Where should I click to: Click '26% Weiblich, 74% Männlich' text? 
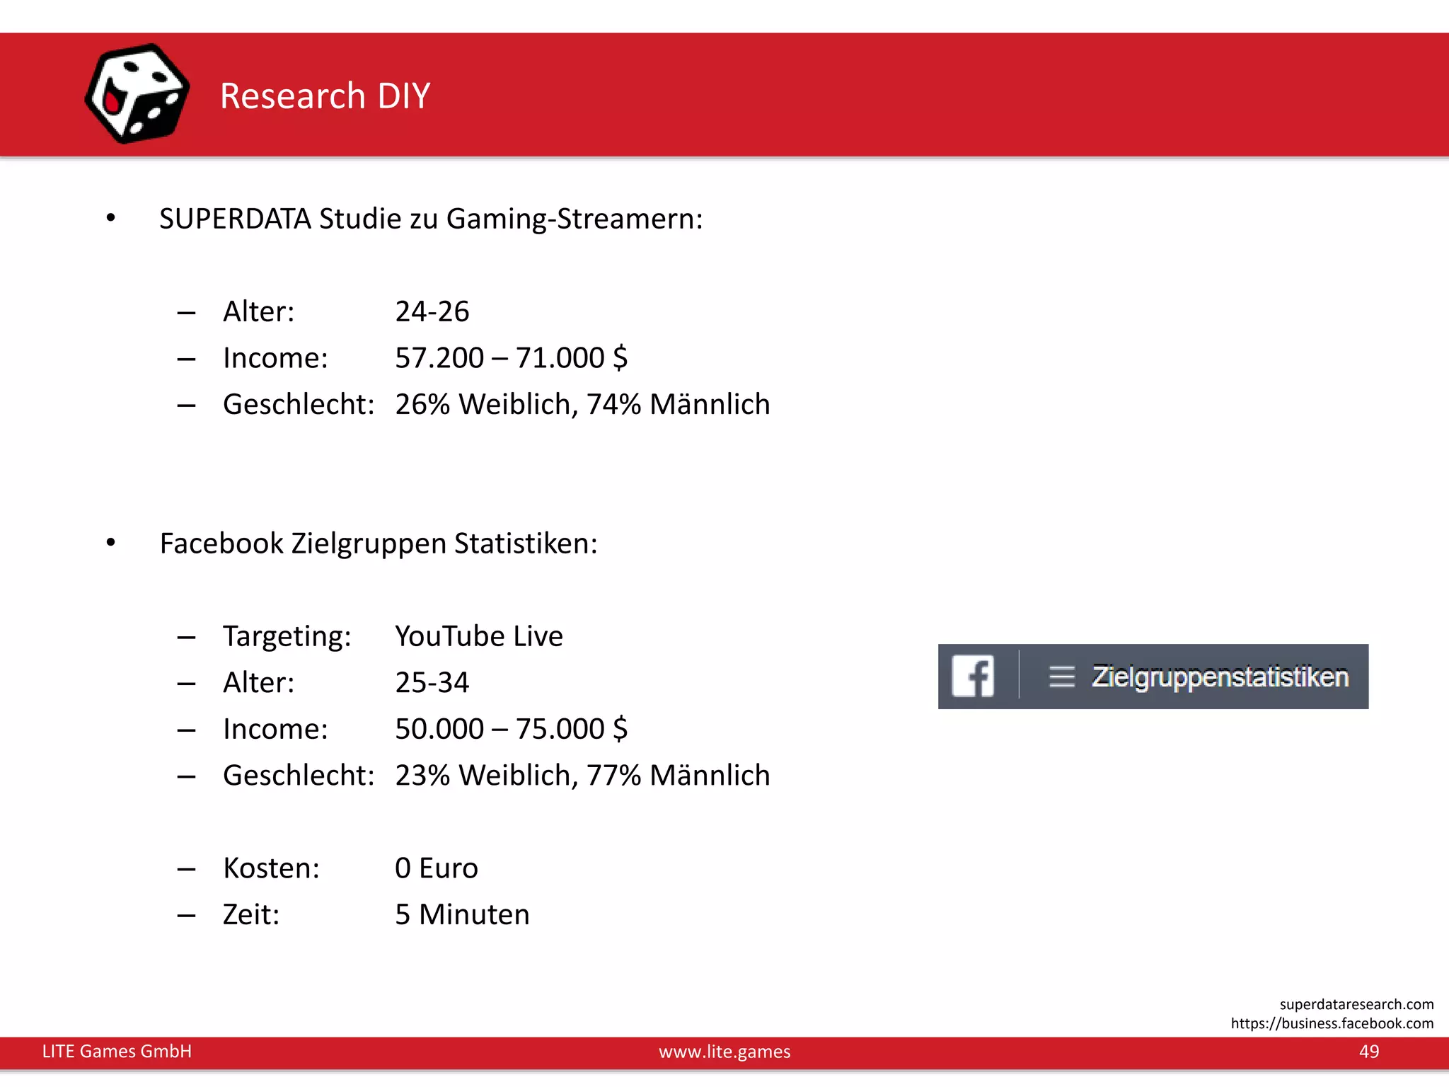582,404
